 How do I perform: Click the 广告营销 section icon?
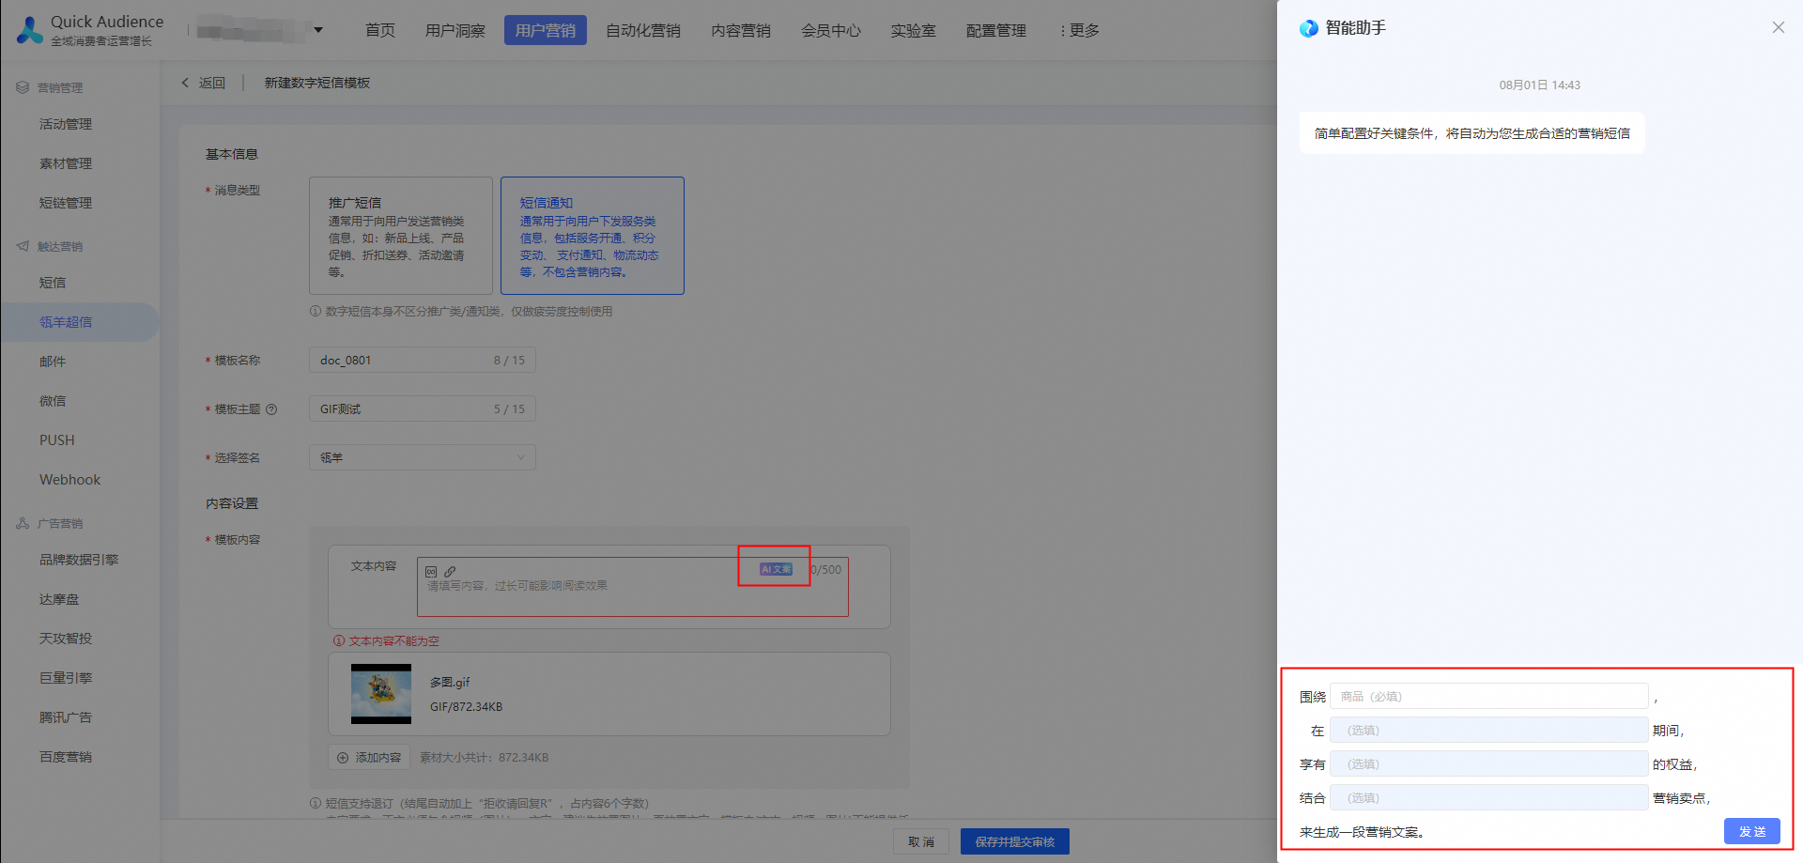coord(23,523)
